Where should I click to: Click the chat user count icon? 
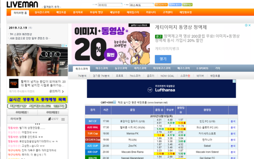[x=50, y=119]
